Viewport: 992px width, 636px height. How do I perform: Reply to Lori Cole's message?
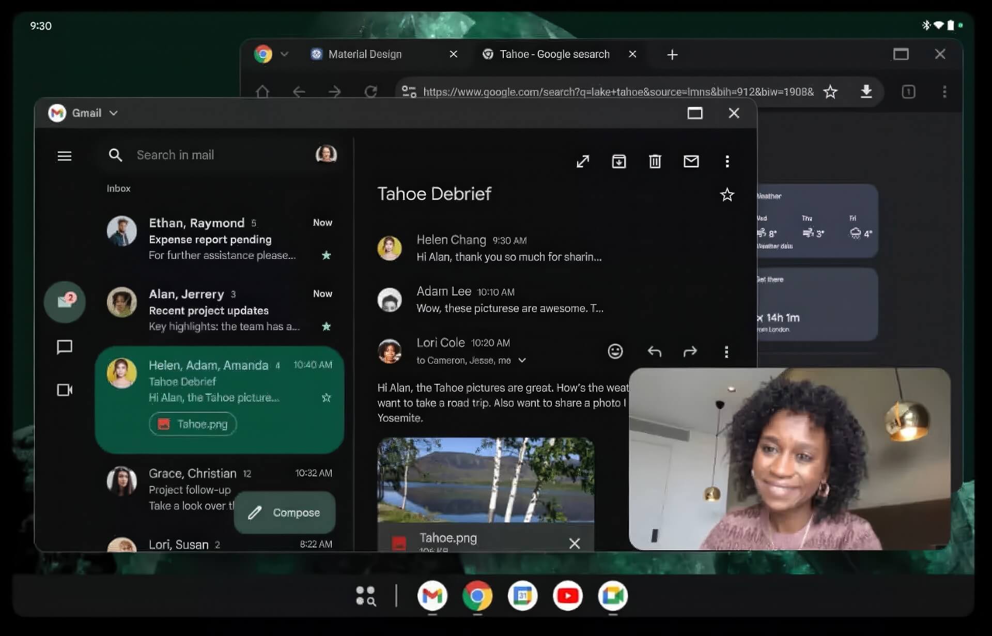[654, 352]
